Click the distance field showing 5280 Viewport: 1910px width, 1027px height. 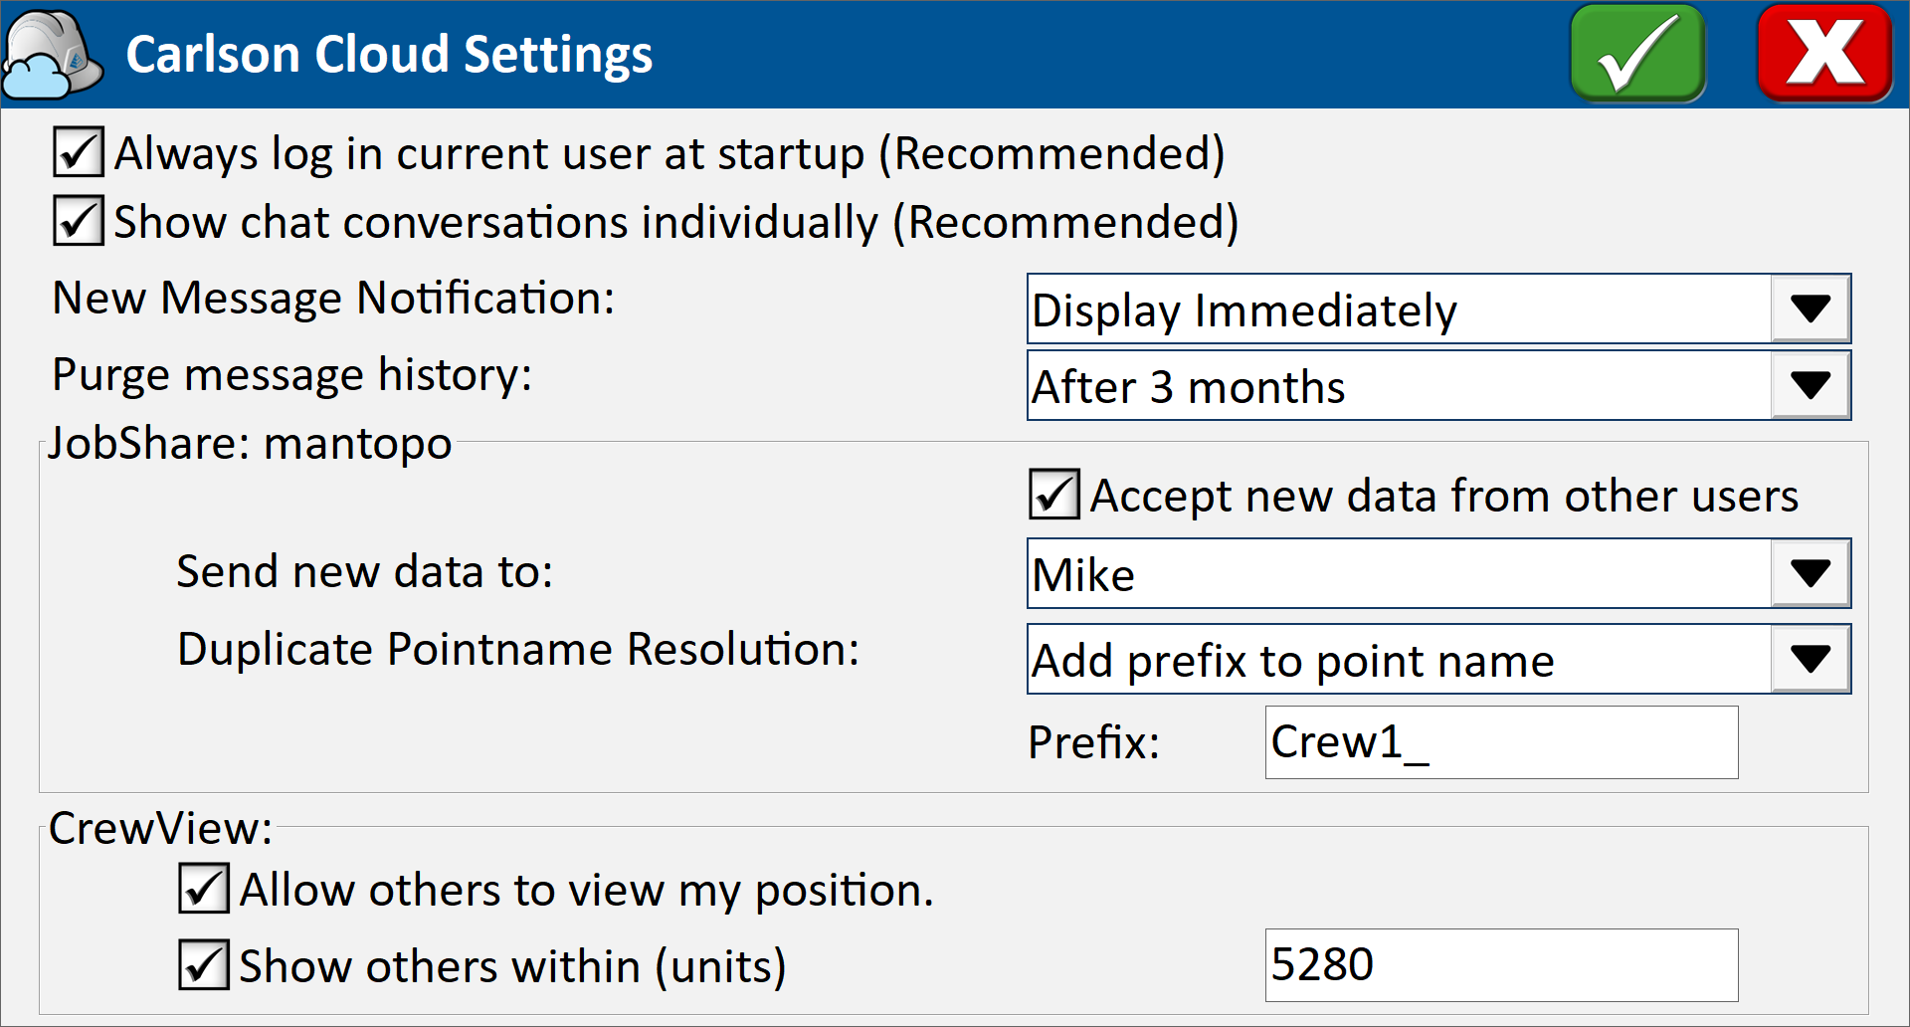(x=1501, y=965)
